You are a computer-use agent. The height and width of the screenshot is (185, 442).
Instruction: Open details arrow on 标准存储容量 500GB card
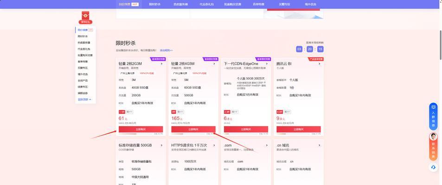point(161,145)
